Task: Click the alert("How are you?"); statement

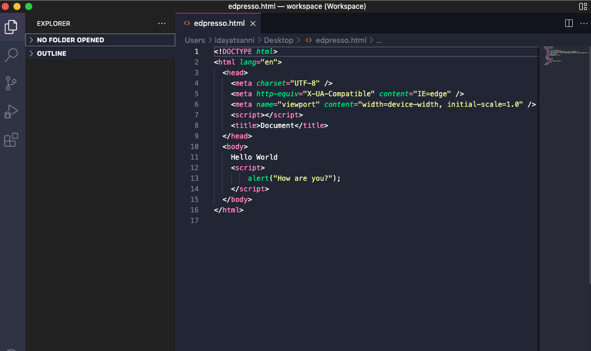Action: click(294, 178)
